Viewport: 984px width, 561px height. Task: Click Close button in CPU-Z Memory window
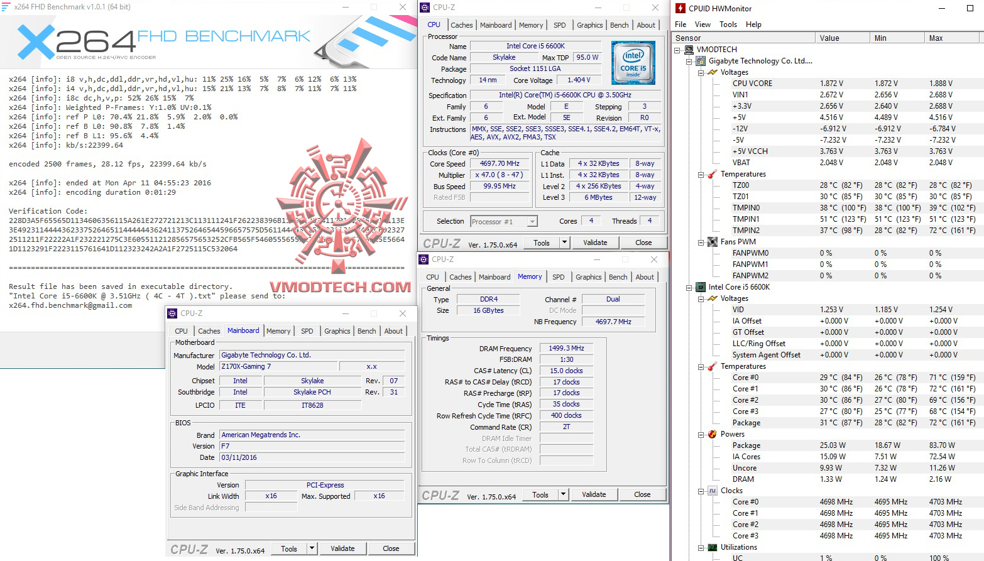click(642, 494)
